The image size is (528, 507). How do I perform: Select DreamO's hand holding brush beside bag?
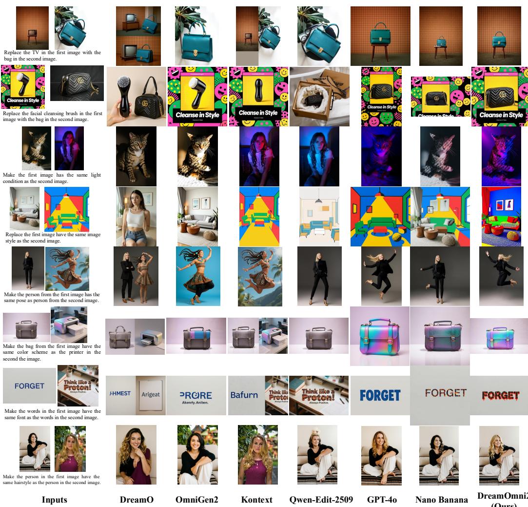[136, 96]
